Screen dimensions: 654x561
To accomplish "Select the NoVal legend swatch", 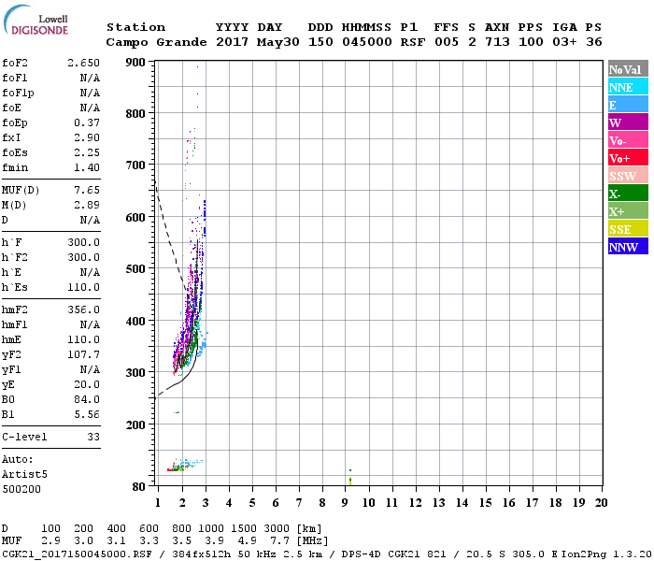I will click(x=628, y=69).
